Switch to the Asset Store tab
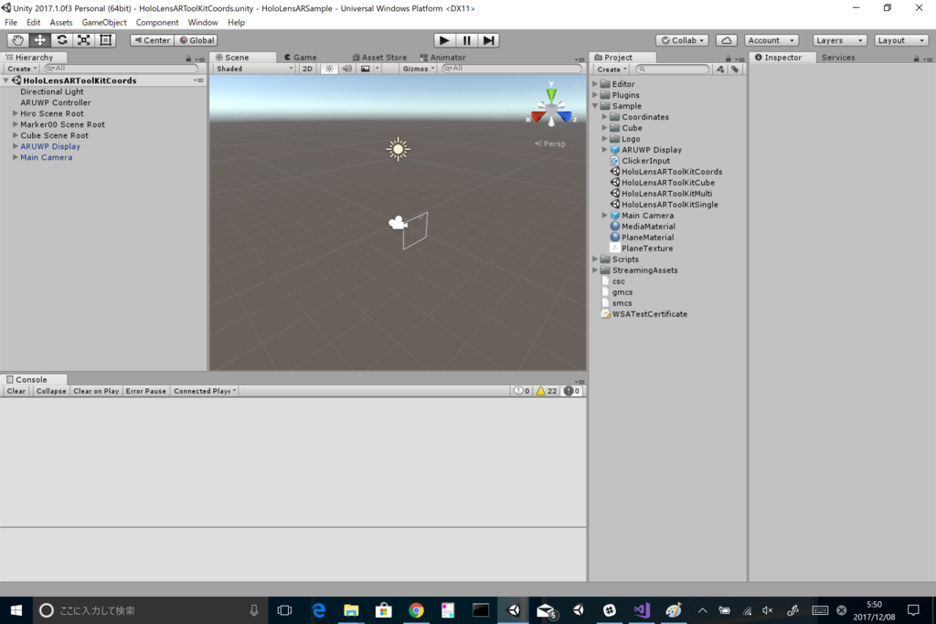 click(379, 58)
